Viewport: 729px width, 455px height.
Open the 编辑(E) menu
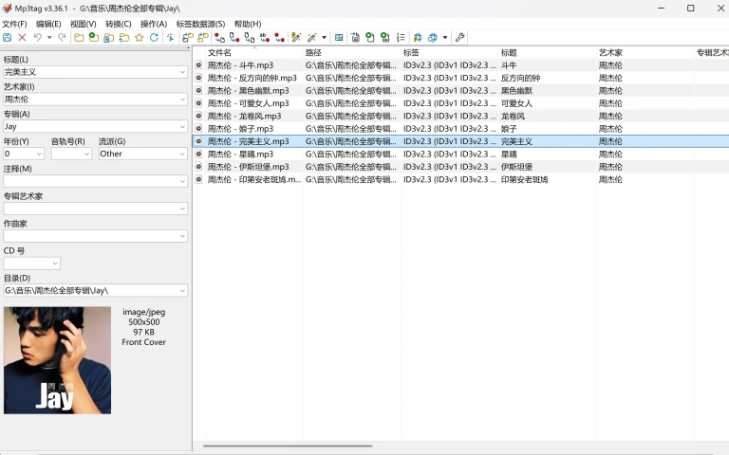pyautogui.click(x=48, y=24)
